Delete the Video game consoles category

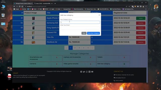tap(91, 64)
